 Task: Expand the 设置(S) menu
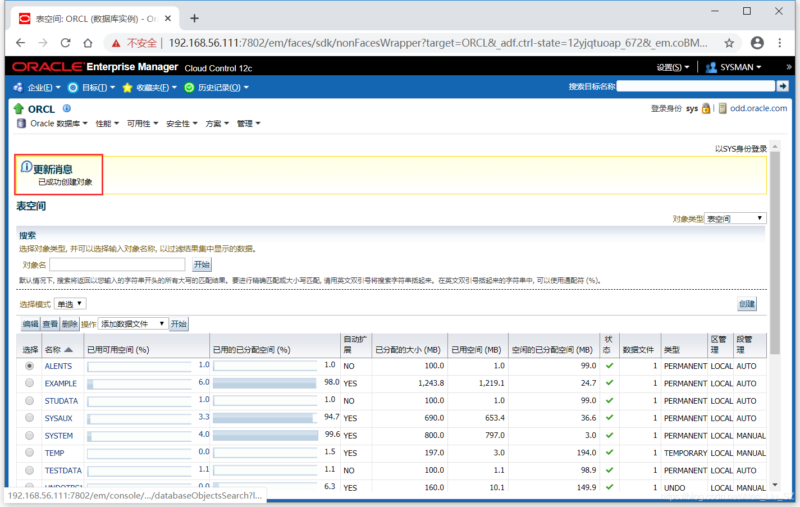[673, 67]
